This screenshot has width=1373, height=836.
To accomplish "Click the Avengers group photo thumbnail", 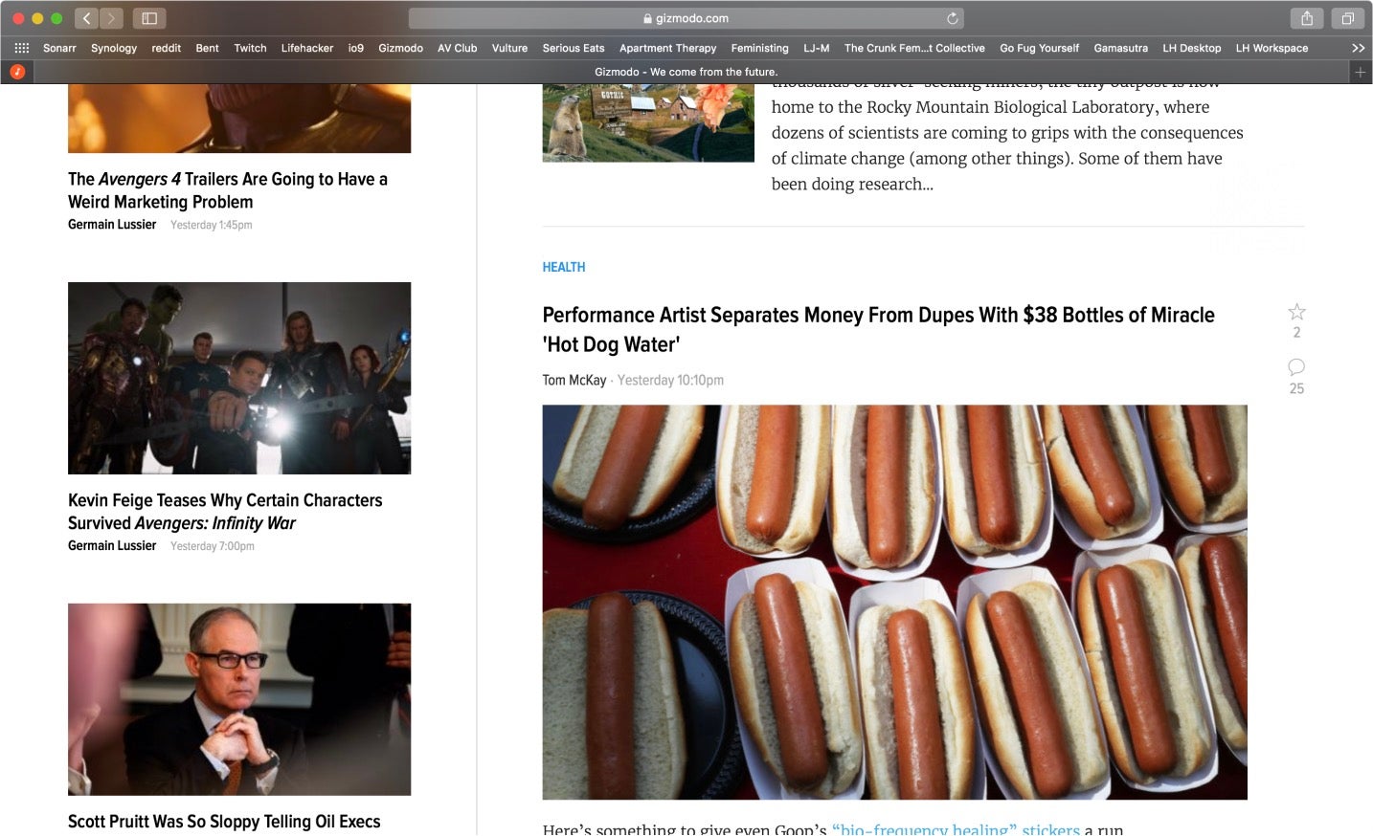I will click(239, 378).
